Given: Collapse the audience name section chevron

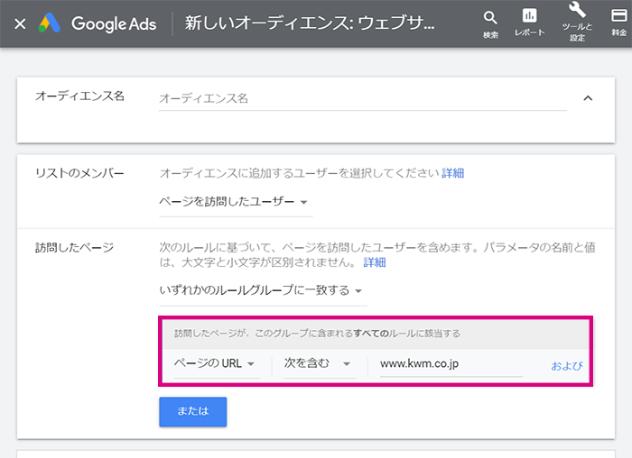Looking at the screenshot, I should [588, 98].
